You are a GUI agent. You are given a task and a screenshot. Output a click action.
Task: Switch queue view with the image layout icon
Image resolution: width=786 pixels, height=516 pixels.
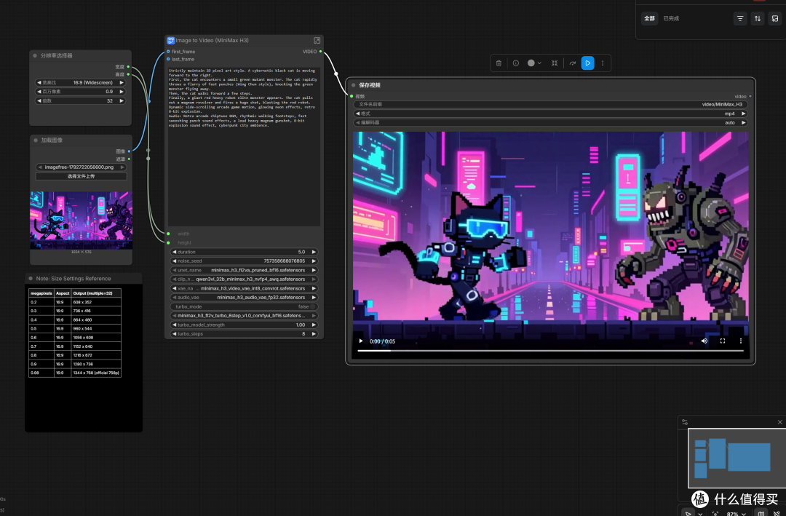click(x=775, y=18)
